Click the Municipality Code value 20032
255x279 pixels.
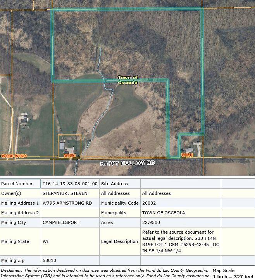149,203
